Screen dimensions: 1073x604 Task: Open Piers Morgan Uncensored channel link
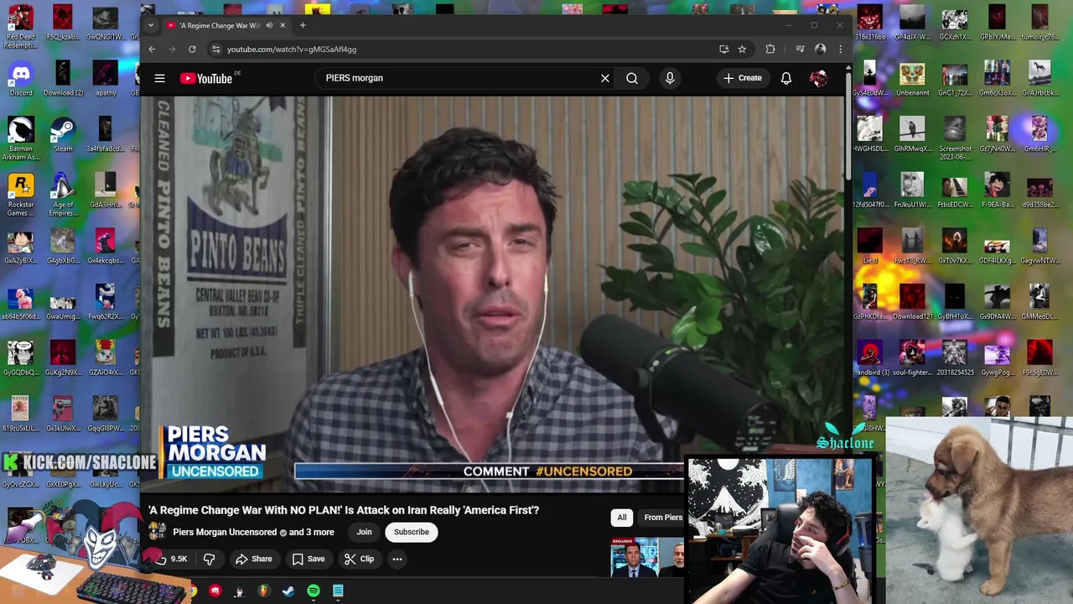tap(225, 532)
